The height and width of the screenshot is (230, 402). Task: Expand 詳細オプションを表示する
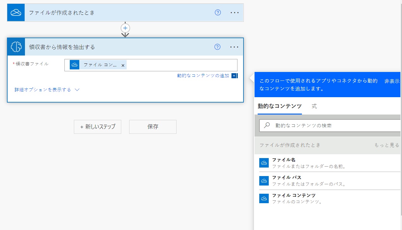[47, 90]
